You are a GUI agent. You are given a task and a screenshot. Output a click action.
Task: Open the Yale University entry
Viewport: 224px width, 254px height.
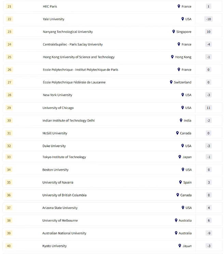pos(54,19)
